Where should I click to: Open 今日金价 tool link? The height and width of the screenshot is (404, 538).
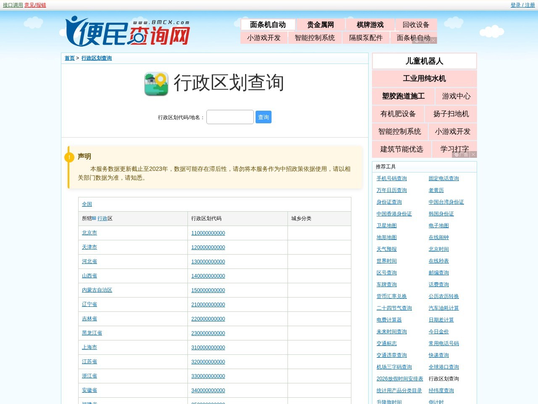439,332
